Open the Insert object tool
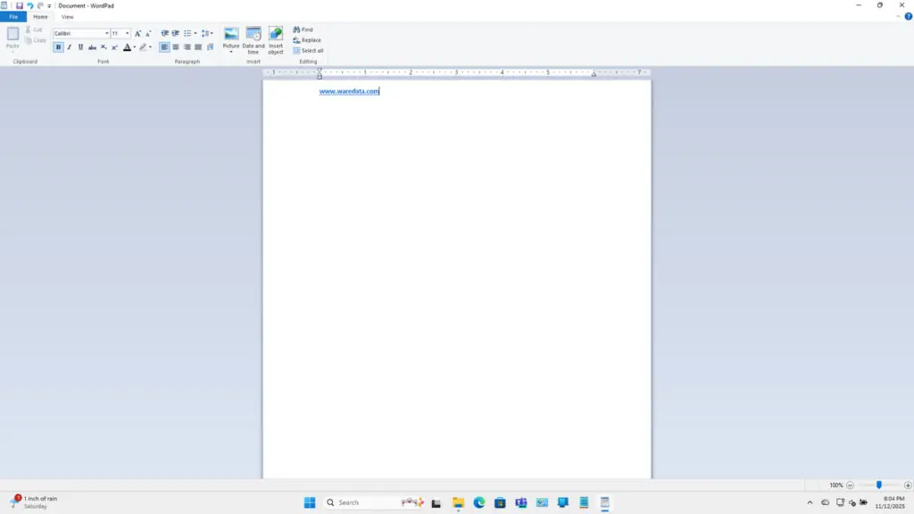Screen dimensions: 914x514 click(275, 39)
